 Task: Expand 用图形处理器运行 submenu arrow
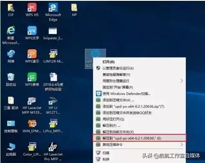pos(182,81)
